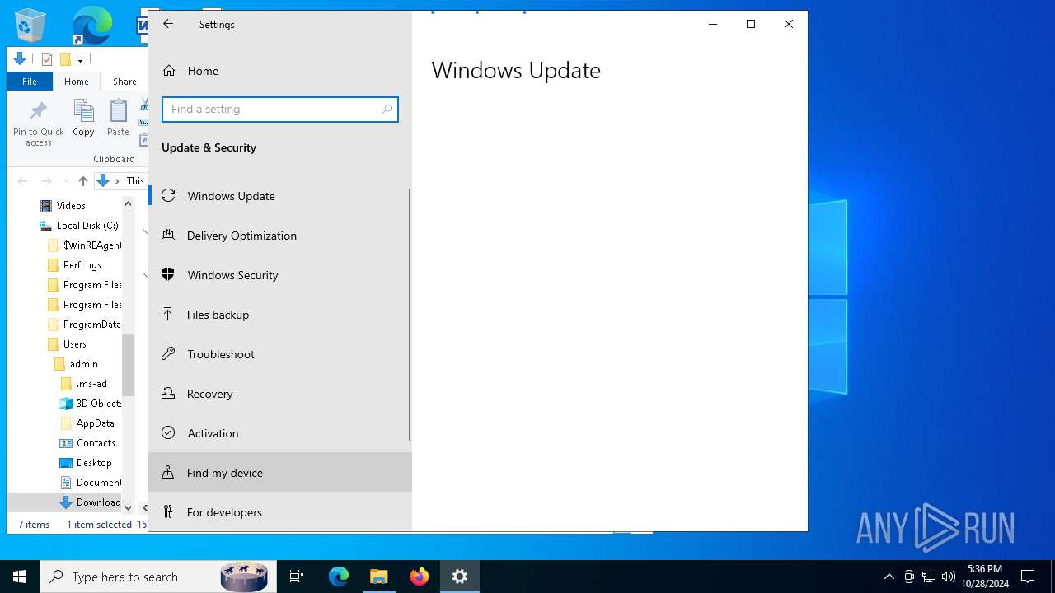Click the Activation checkmark circle icon
The height and width of the screenshot is (593, 1055).
pos(168,433)
